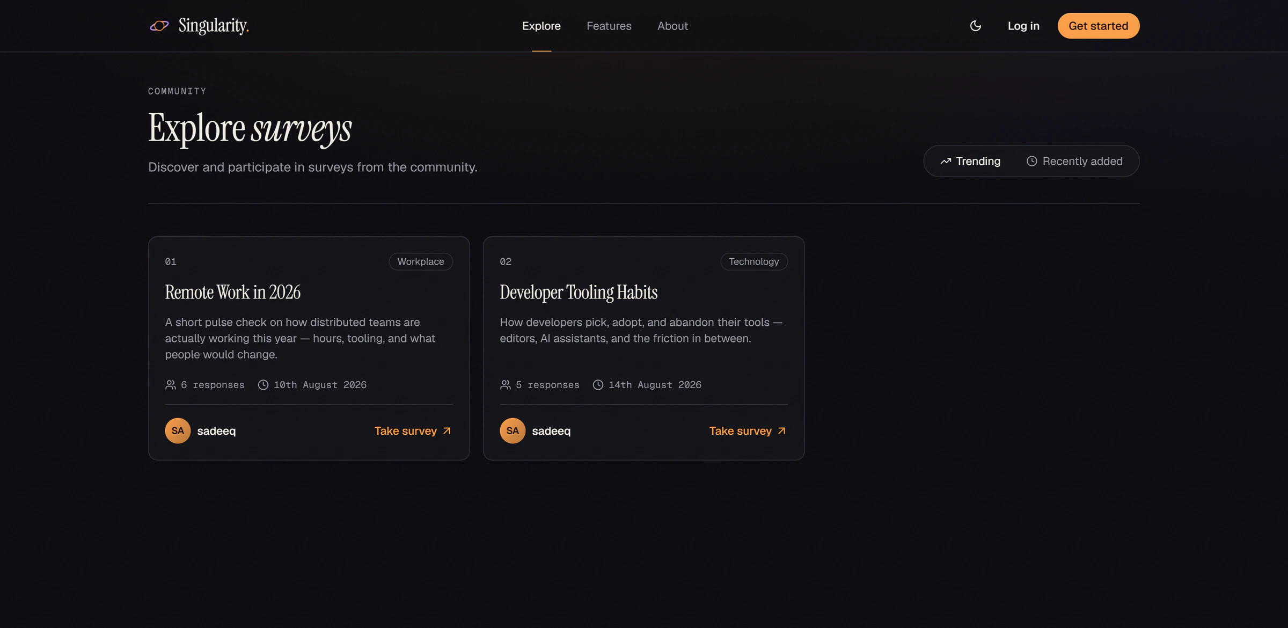Screen dimensions: 1288x628
Task: Open the Remote Work in 2026 survey title
Action: click(232, 292)
